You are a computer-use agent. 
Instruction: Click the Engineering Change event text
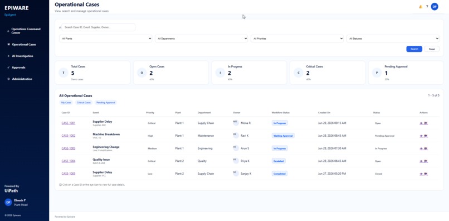click(106, 147)
